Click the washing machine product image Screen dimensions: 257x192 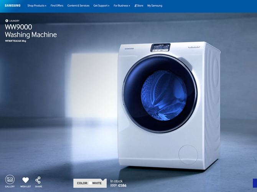pyautogui.click(x=169, y=105)
